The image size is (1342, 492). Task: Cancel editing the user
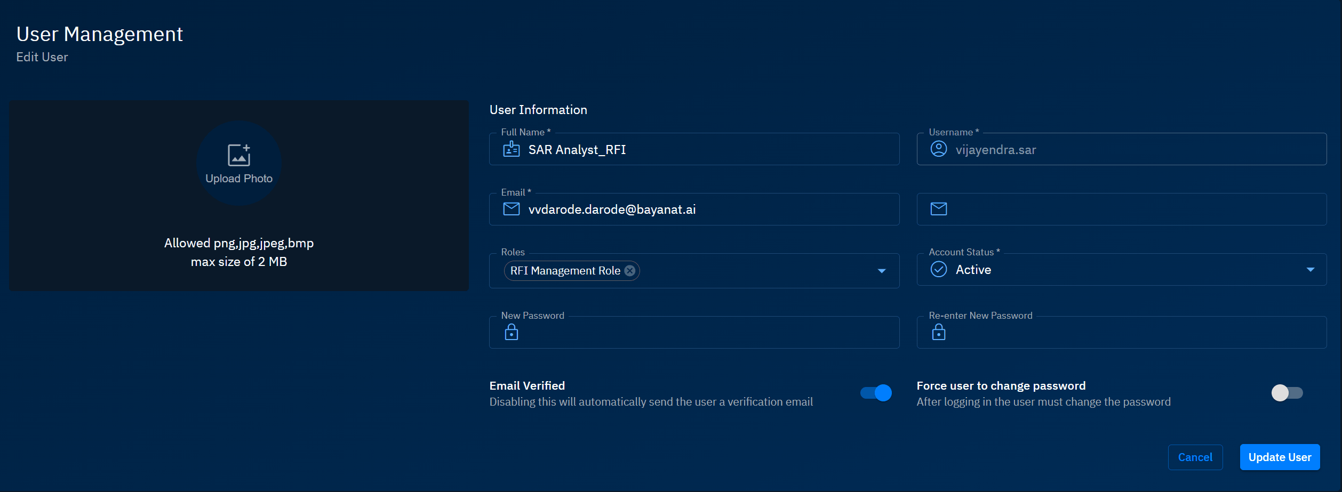point(1195,457)
